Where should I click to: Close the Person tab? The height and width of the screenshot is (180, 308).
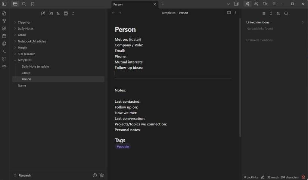coord(155,4)
